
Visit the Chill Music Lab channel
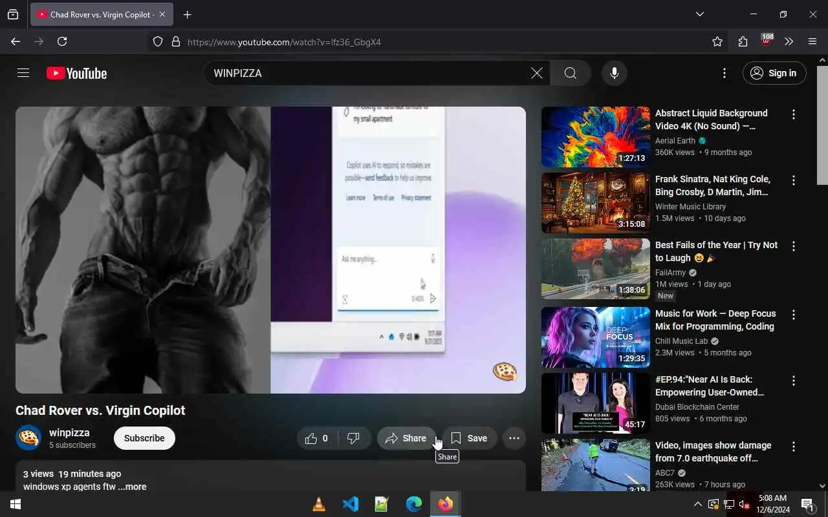[x=681, y=341]
